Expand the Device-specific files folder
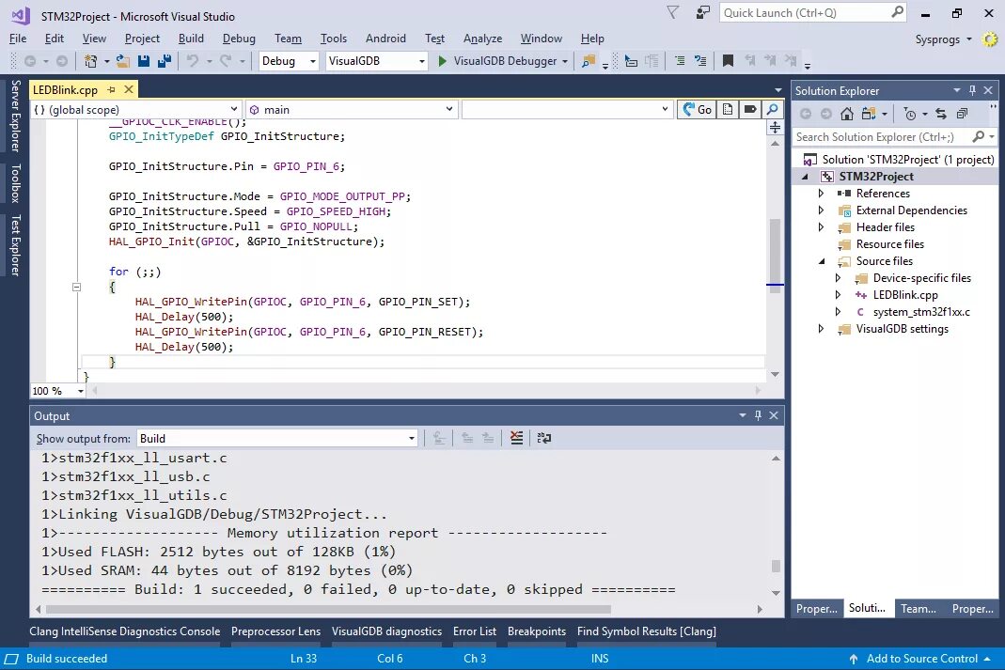Screen dimensions: 1005x670 pyautogui.click(x=838, y=278)
